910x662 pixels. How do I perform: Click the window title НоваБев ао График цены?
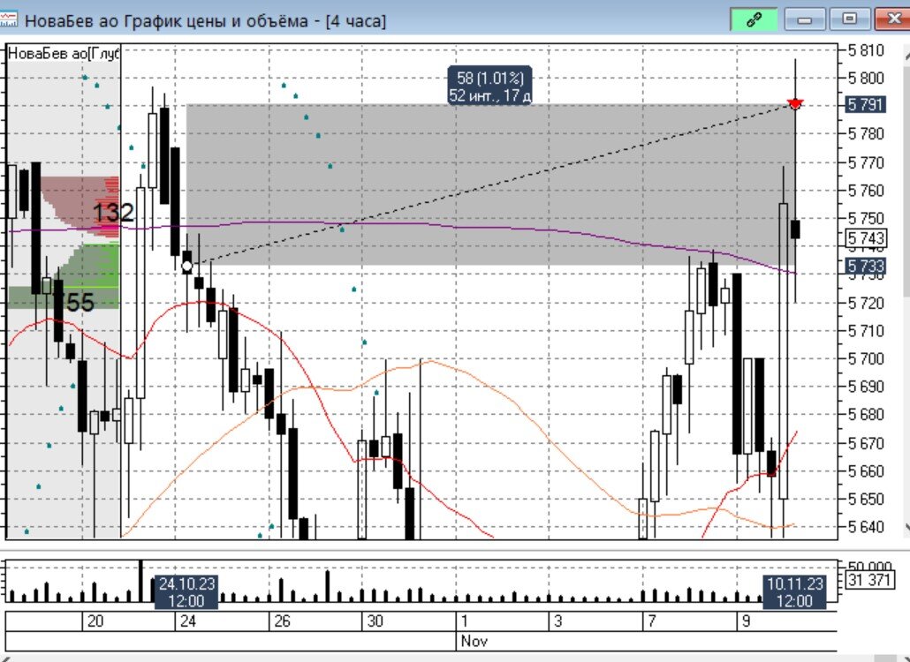pyautogui.click(x=206, y=21)
